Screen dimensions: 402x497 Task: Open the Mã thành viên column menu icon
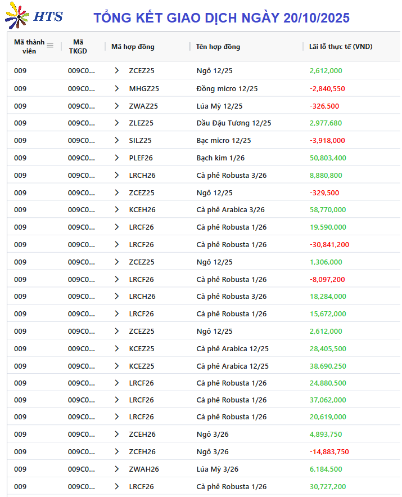click(50, 46)
